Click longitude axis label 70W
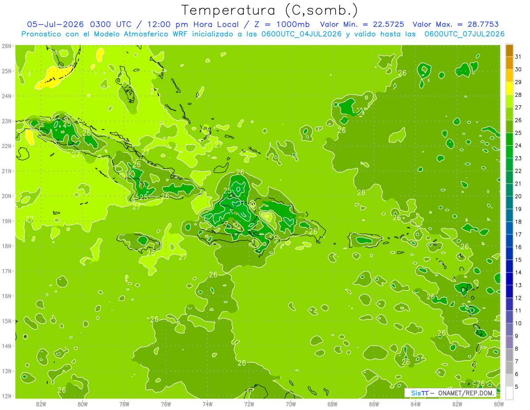The width and height of the screenshot is (530, 410). pyautogui.click(x=291, y=403)
